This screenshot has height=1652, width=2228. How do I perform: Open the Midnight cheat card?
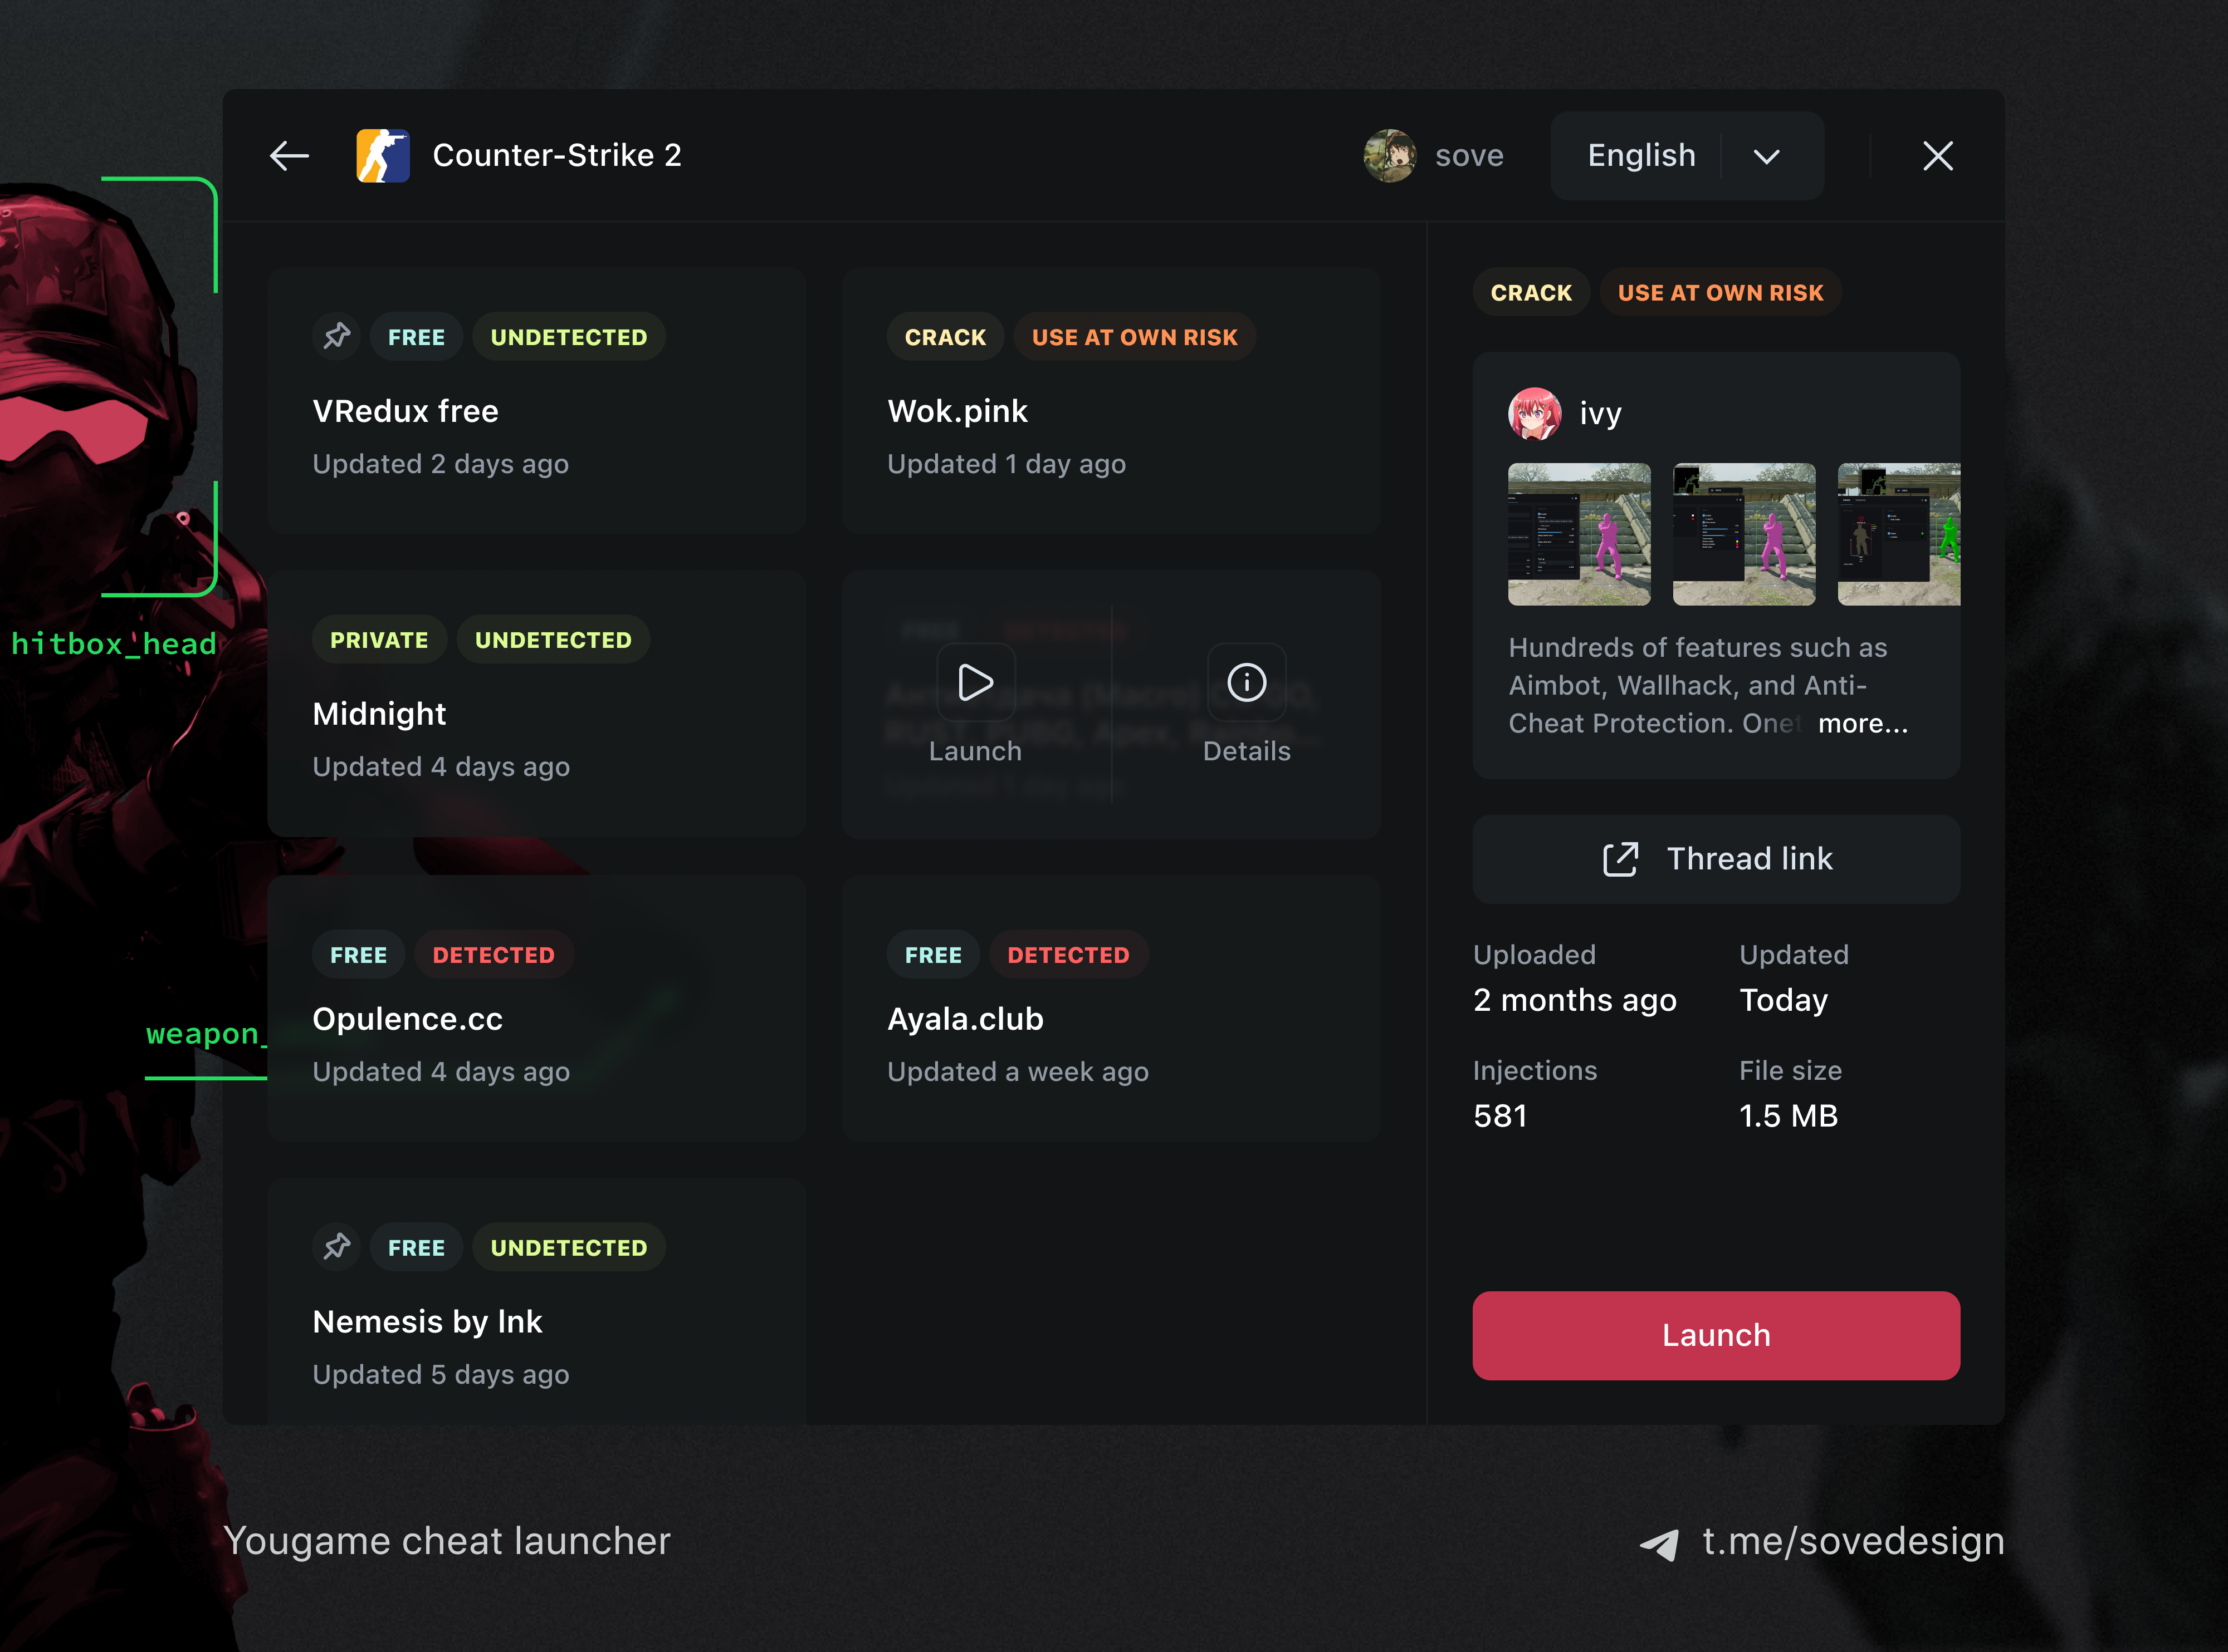pyautogui.click(x=536, y=704)
